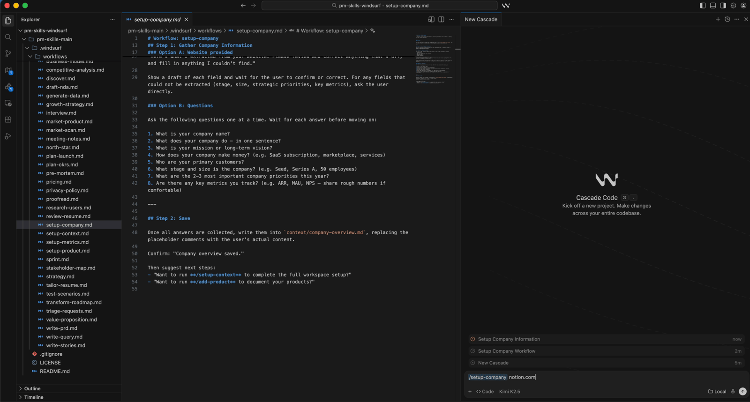The width and height of the screenshot is (750, 402).
Task: Close the Cascade panel
Action: click(x=746, y=19)
